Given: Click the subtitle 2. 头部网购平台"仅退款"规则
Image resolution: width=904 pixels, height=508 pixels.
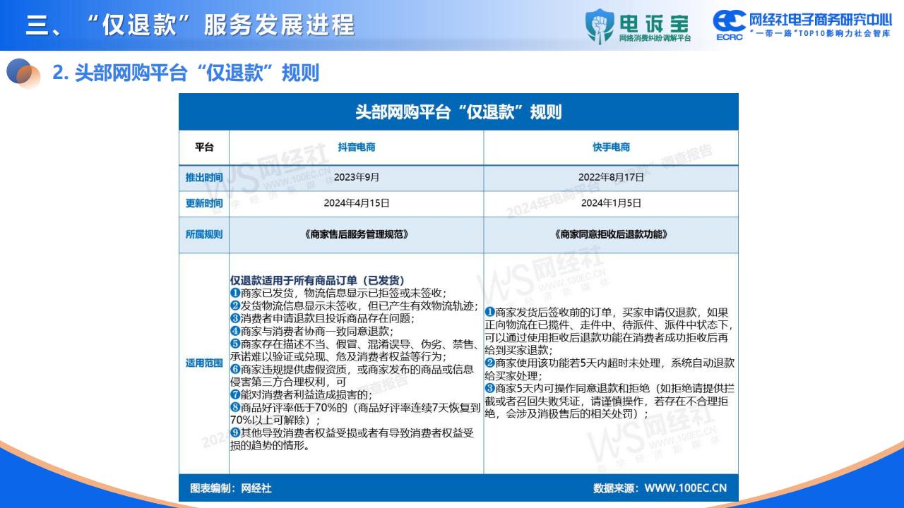Looking at the screenshot, I should (186, 73).
